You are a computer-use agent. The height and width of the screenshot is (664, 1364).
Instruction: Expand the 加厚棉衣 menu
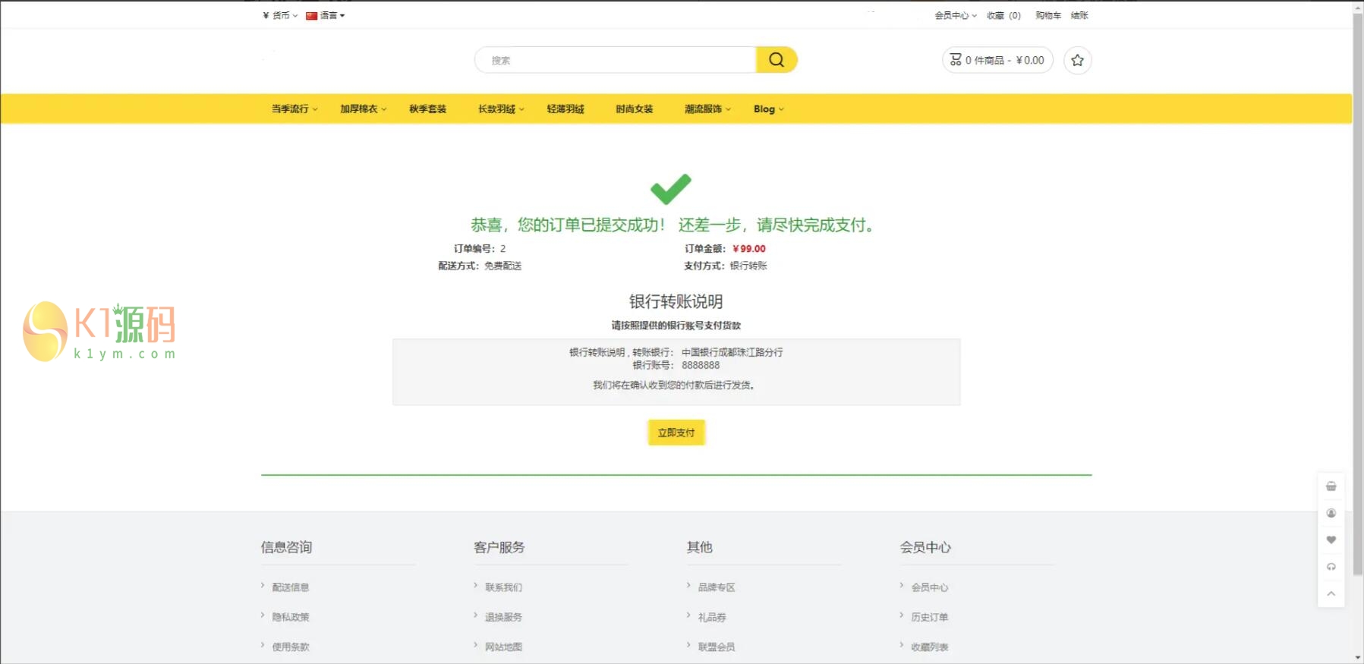coord(363,109)
